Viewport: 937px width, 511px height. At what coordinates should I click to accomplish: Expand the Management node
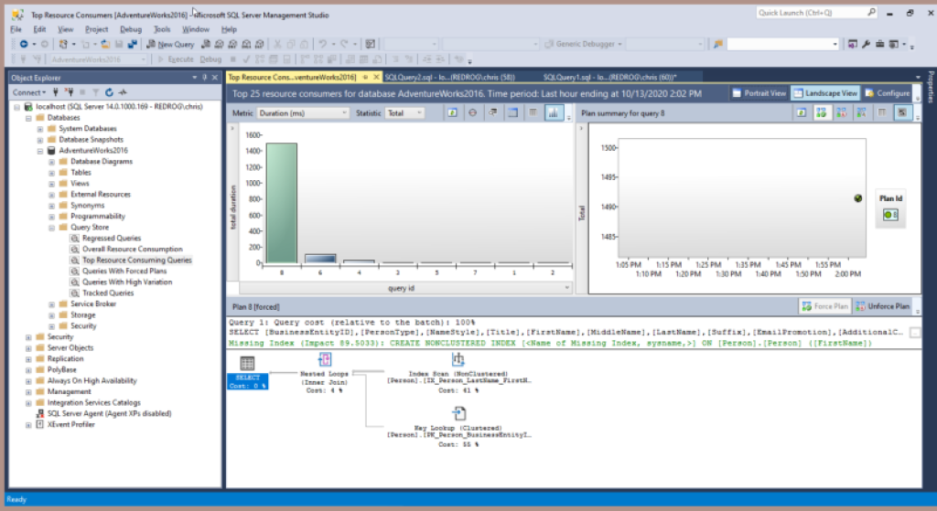pyautogui.click(x=28, y=392)
